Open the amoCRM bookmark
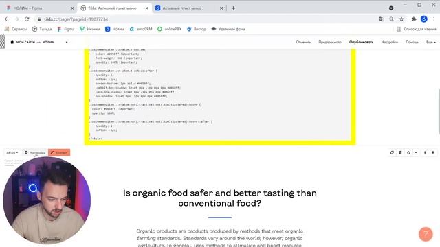The height and width of the screenshot is (247, 440). [141, 29]
